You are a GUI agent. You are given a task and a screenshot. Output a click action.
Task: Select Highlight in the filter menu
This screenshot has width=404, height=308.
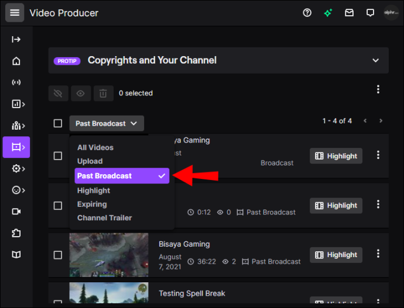(94, 191)
